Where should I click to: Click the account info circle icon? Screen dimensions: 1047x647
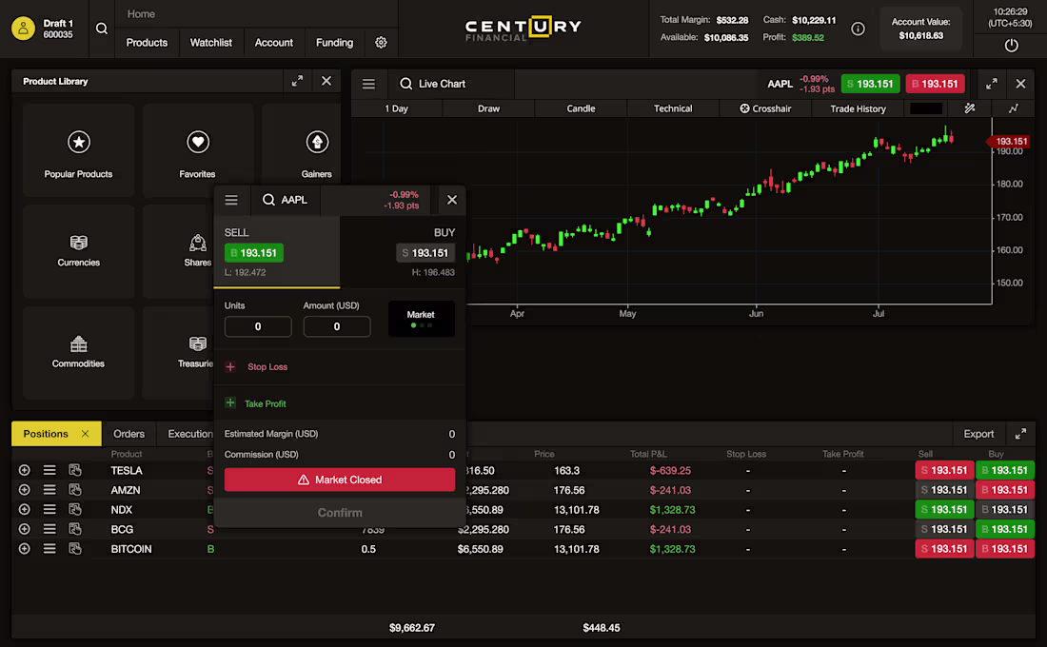point(858,29)
